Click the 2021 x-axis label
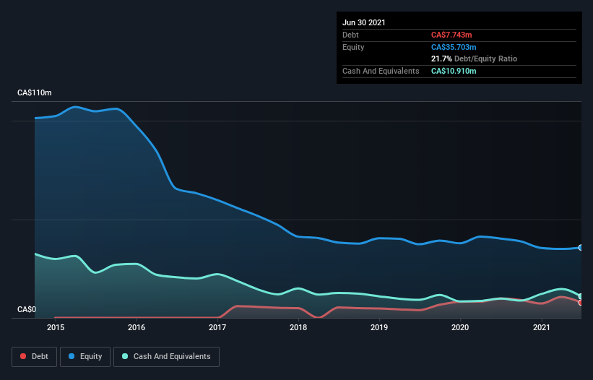593x380 pixels. pyautogui.click(x=541, y=327)
